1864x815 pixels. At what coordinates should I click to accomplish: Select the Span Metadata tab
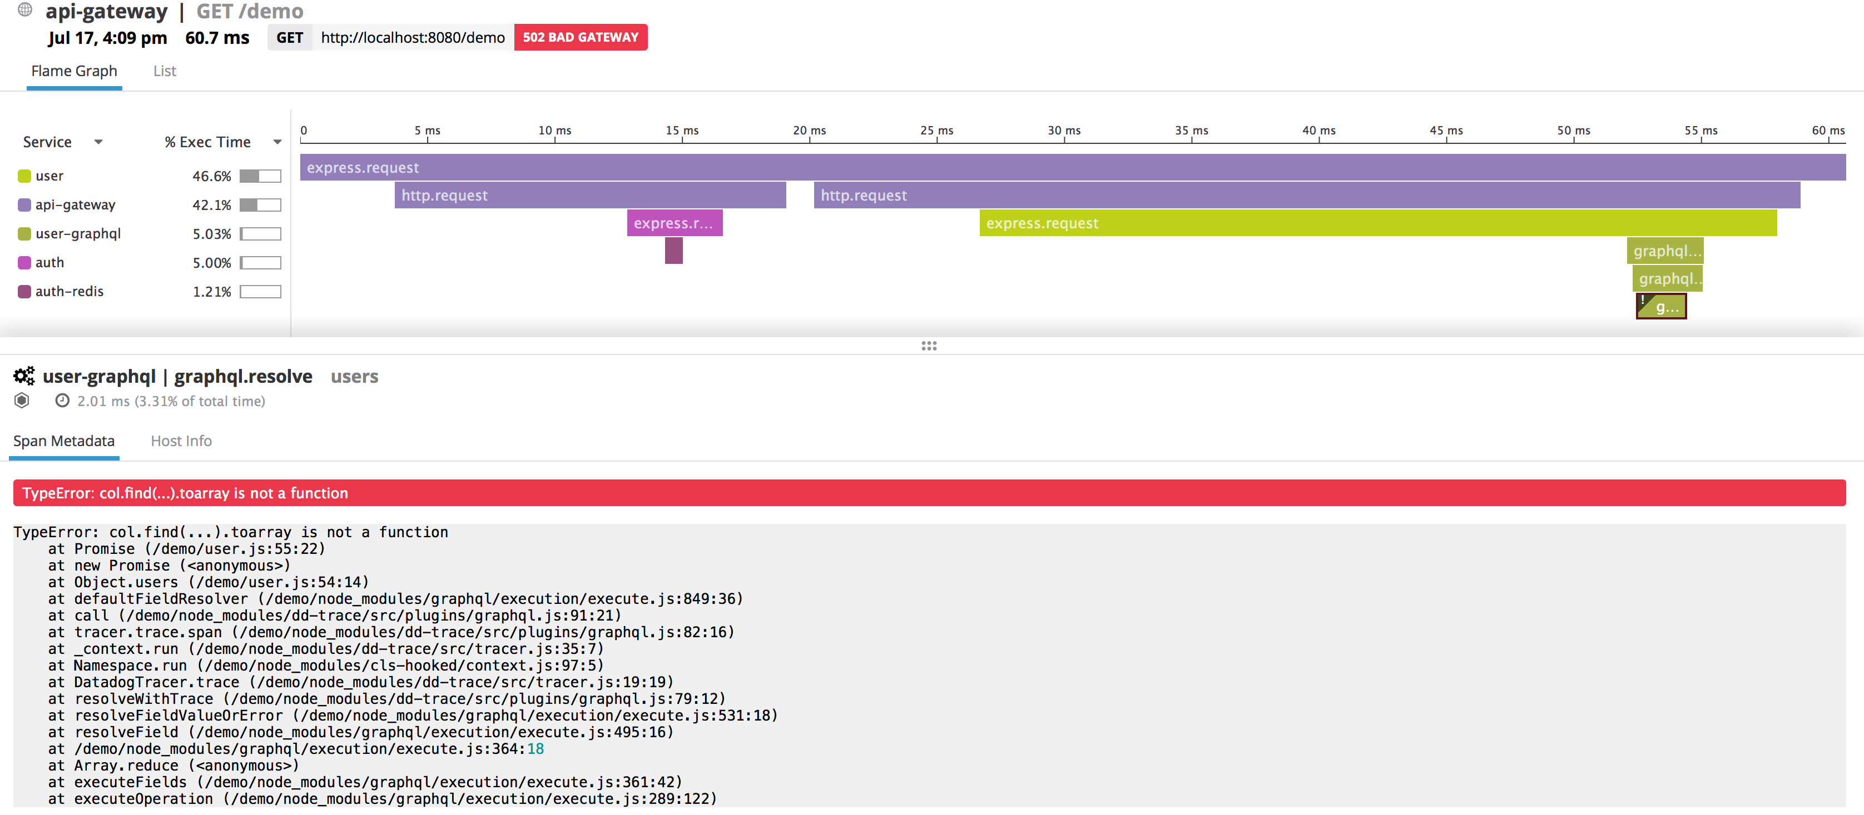[64, 441]
